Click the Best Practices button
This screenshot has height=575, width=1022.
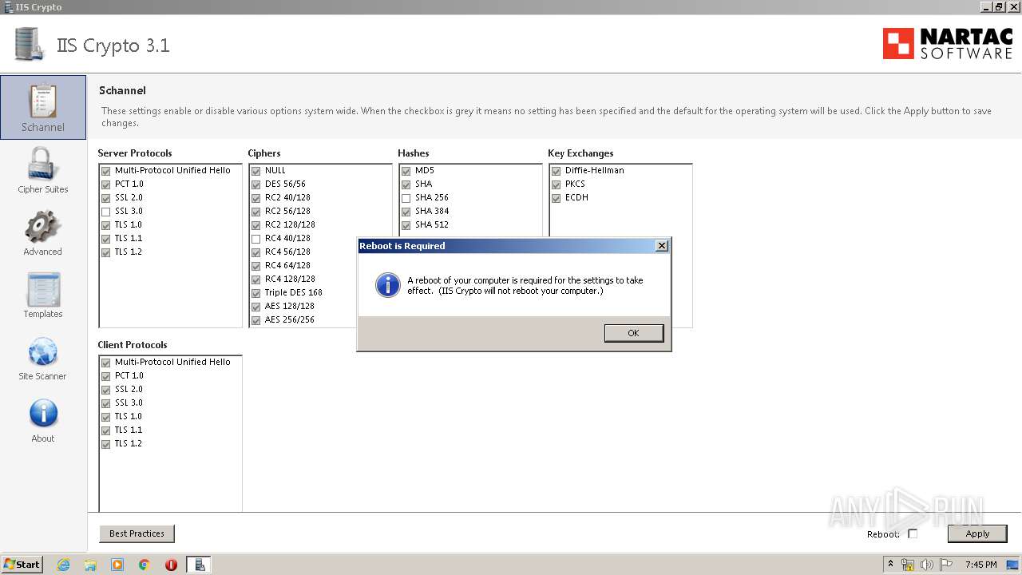coord(137,533)
